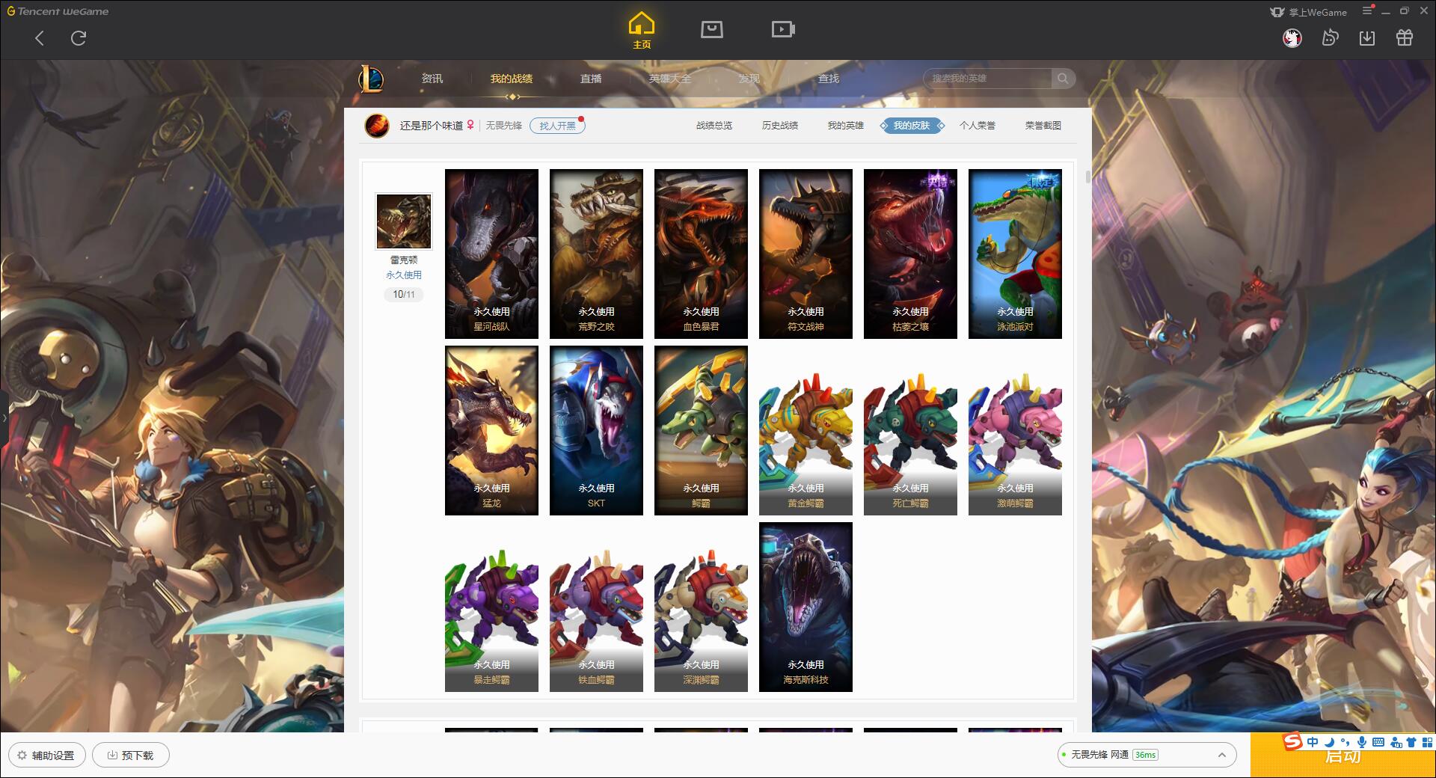Open the download manager icon

tap(1367, 37)
